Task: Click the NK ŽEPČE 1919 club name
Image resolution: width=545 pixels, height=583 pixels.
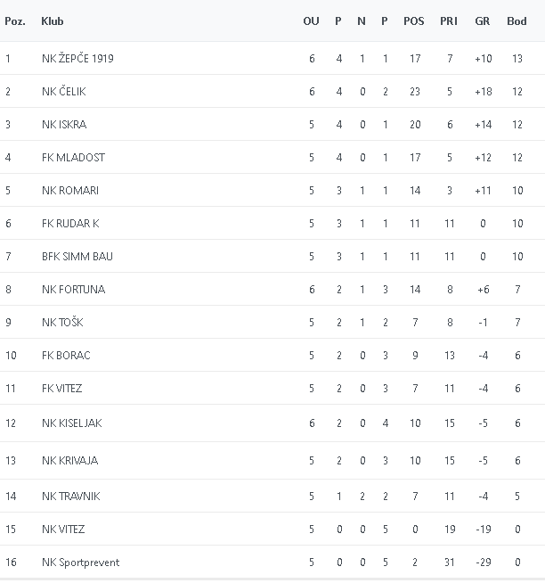Action: tap(77, 59)
